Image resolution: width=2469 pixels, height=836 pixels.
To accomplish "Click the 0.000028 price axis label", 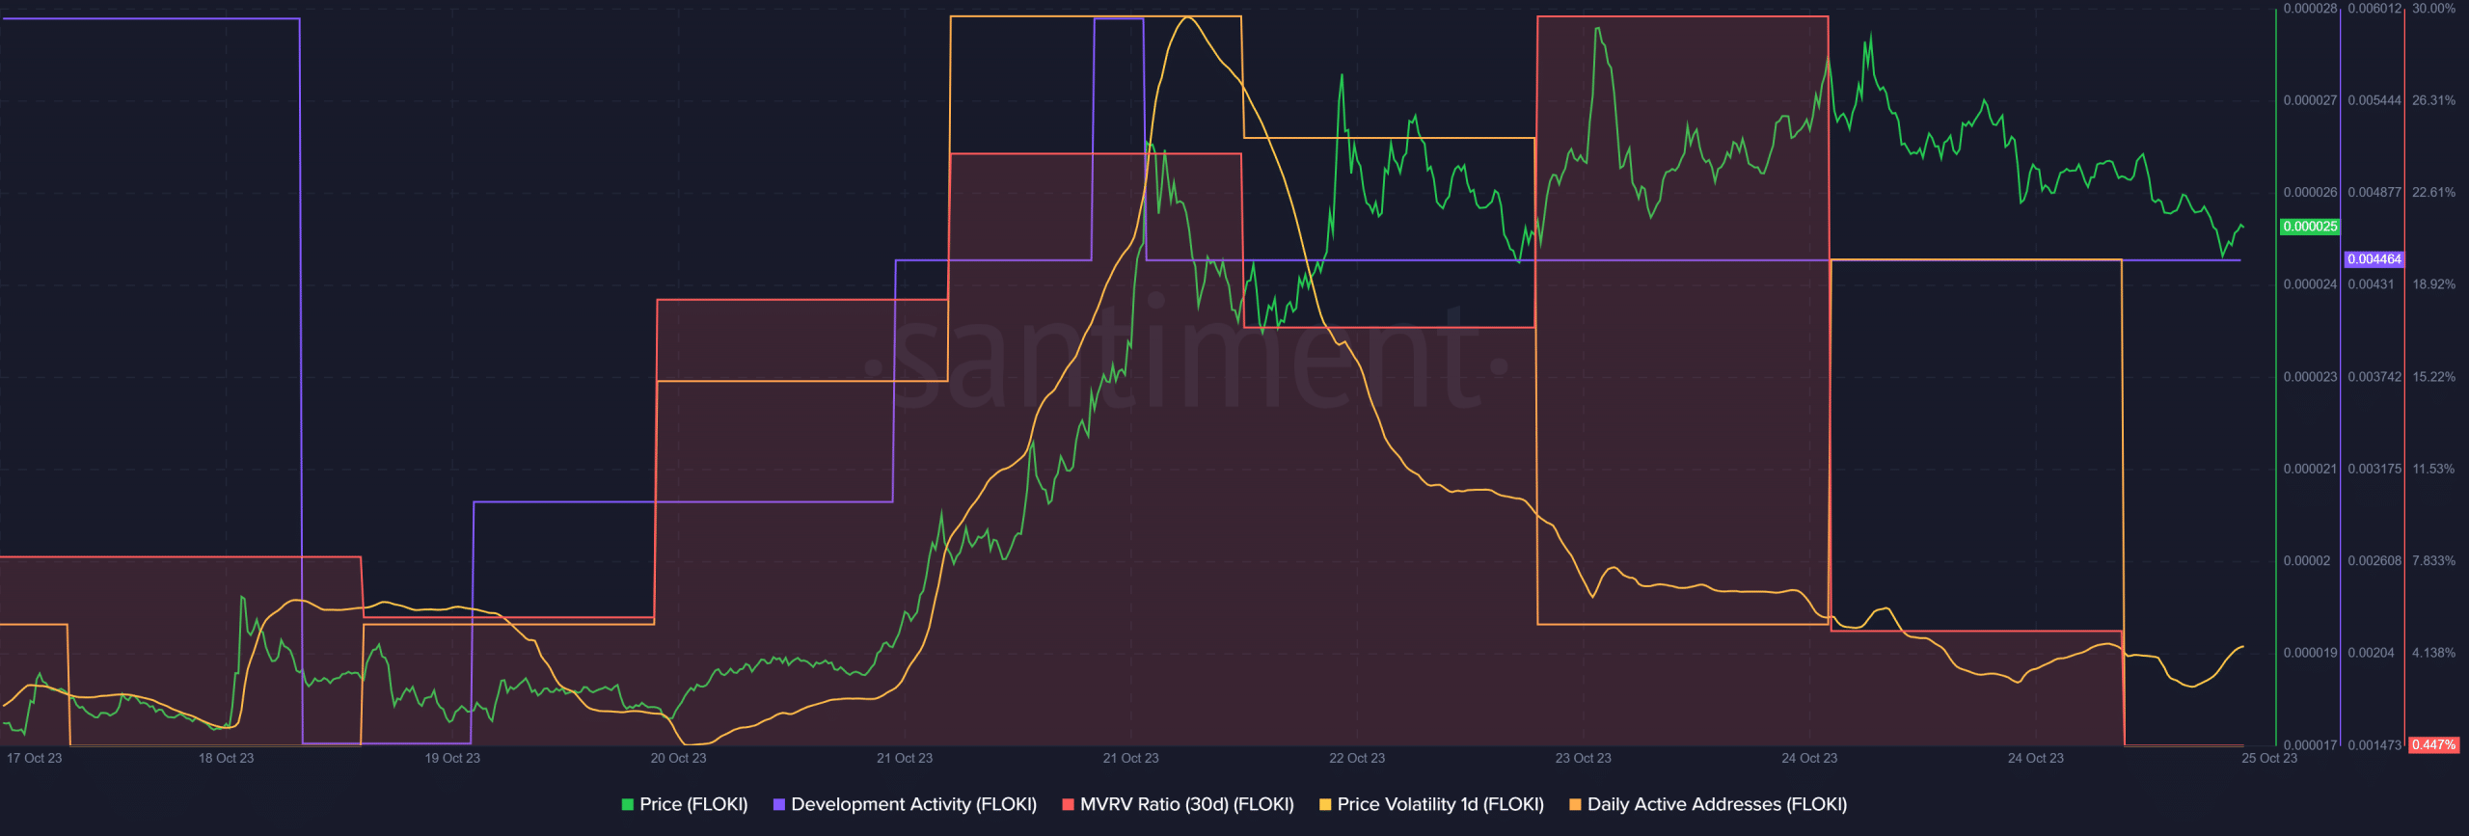I will click(x=2310, y=9).
